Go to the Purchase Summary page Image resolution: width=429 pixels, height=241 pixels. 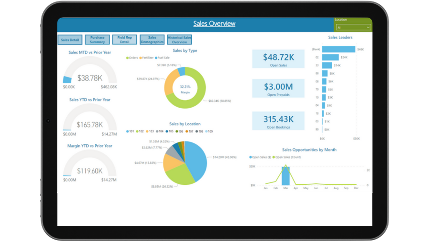click(x=97, y=40)
